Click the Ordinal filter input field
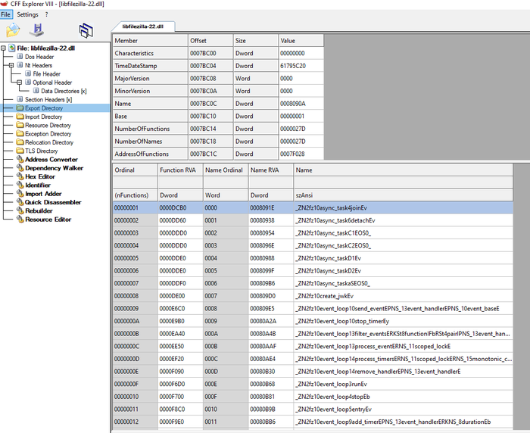The height and width of the screenshot is (433, 530). pyautogui.click(x=135, y=182)
